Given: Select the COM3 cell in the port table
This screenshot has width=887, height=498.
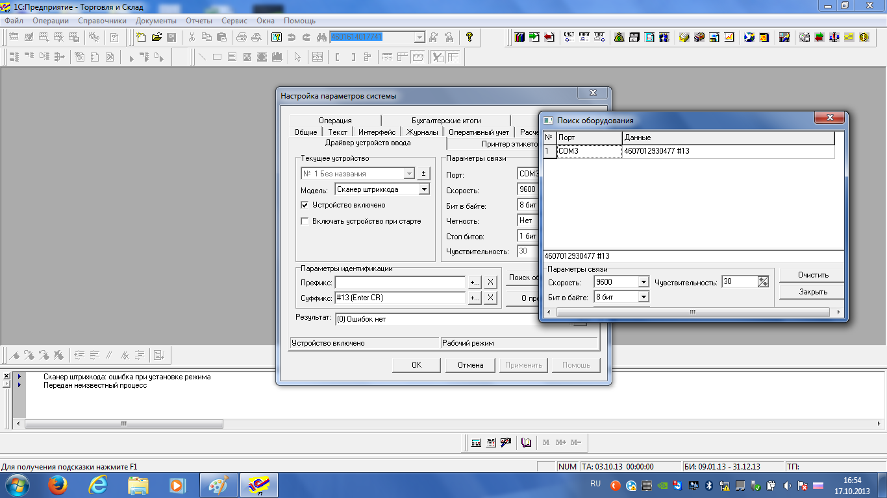Looking at the screenshot, I should pyautogui.click(x=589, y=151).
